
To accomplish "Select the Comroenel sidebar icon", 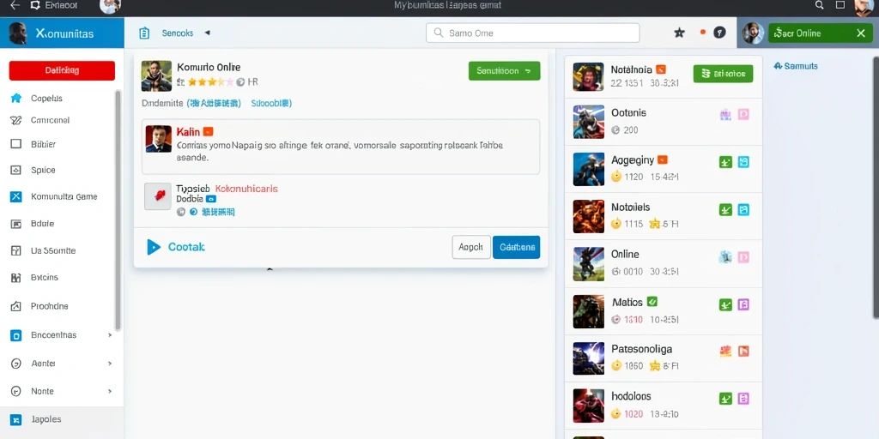I will click(x=16, y=120).
